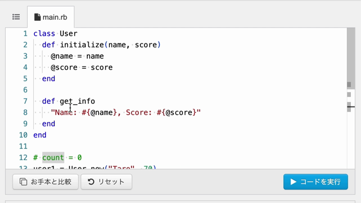Place cursor on highlighted count word

tap(53, 158)
